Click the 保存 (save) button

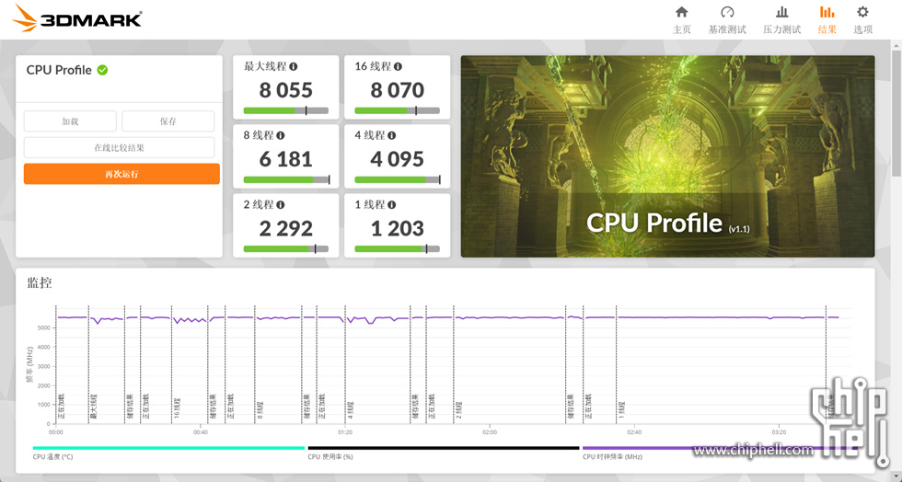click(x=168, y=121)
